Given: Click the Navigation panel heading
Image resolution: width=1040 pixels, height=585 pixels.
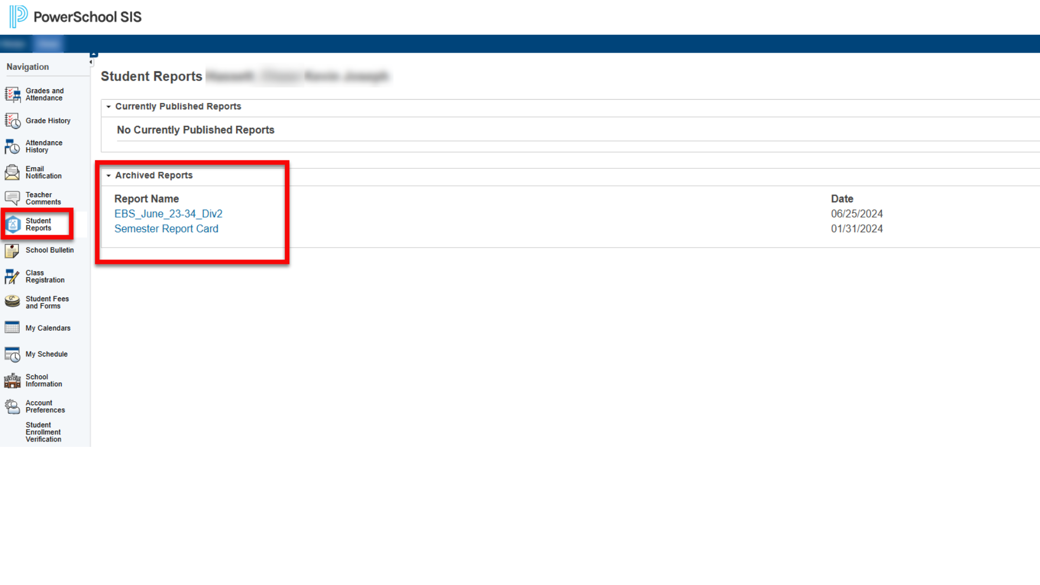Looking at the screenshot, I should point(28,67).
